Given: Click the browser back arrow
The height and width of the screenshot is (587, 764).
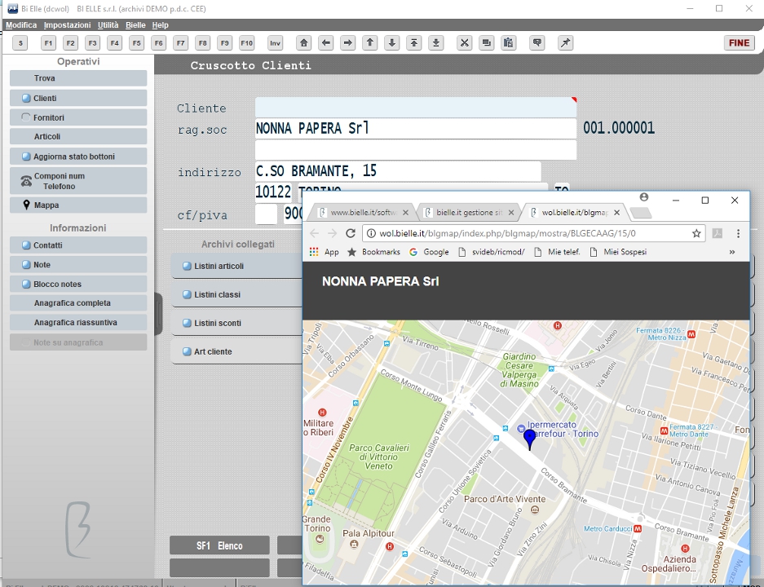Looking at the screenshot, I should [314, 233].
